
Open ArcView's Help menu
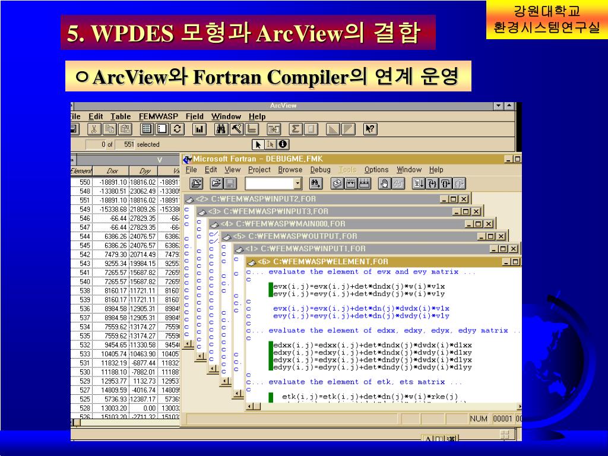click(x=257, y=116)
